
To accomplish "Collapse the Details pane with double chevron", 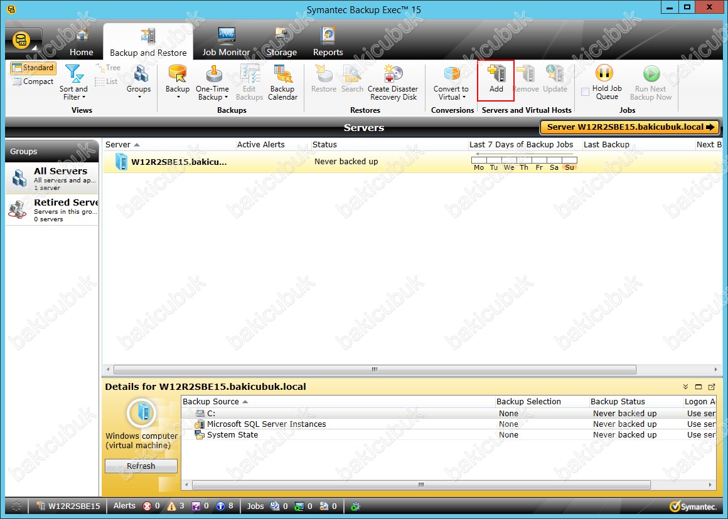I will click(x=685, y=387).
